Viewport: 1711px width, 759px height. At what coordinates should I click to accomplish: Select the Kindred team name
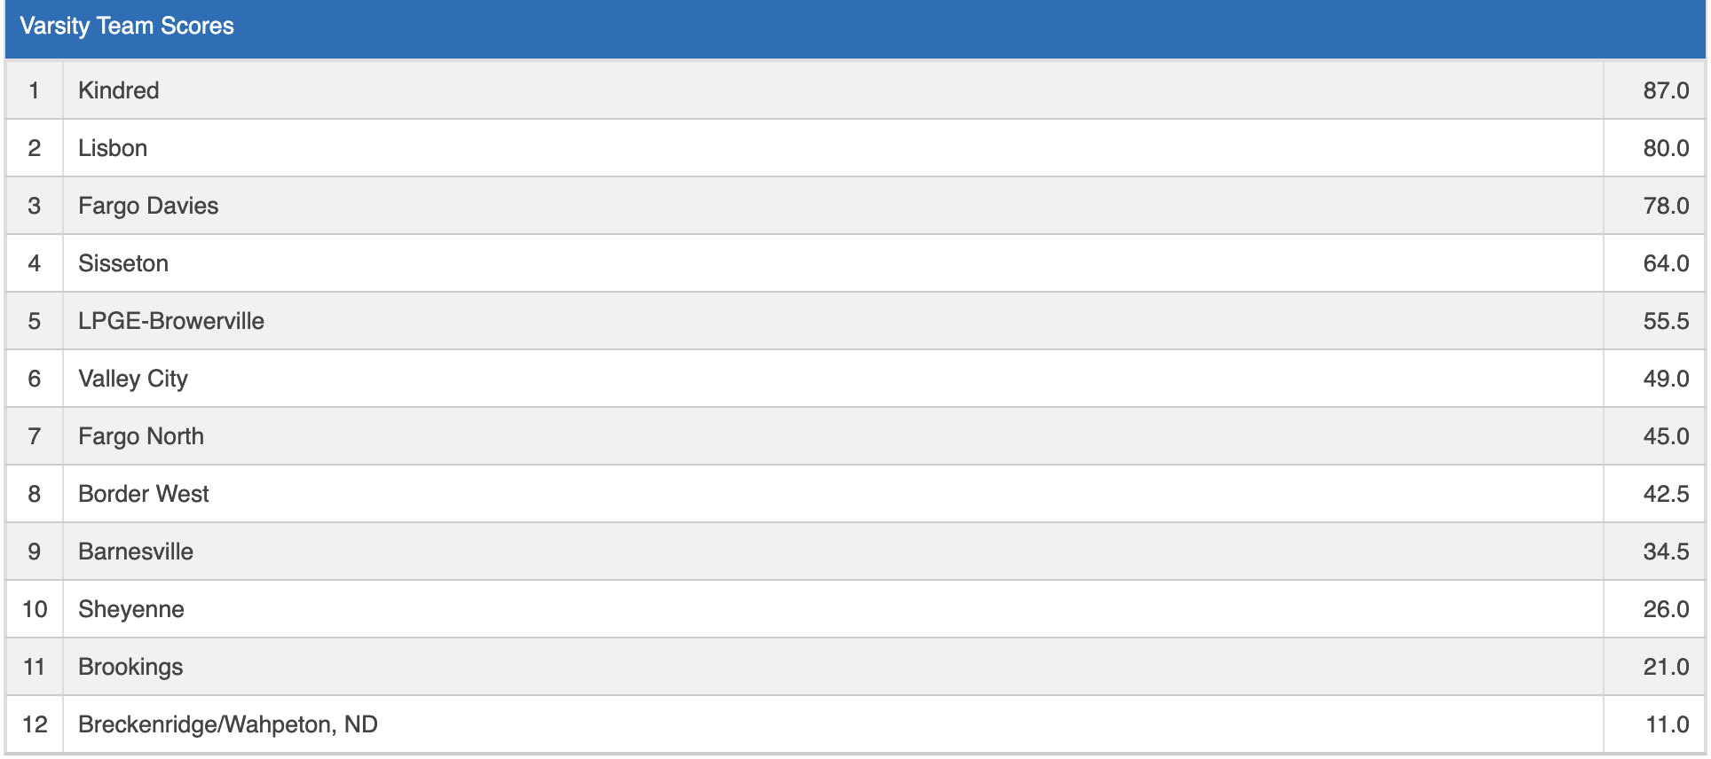tap(119, 90)
